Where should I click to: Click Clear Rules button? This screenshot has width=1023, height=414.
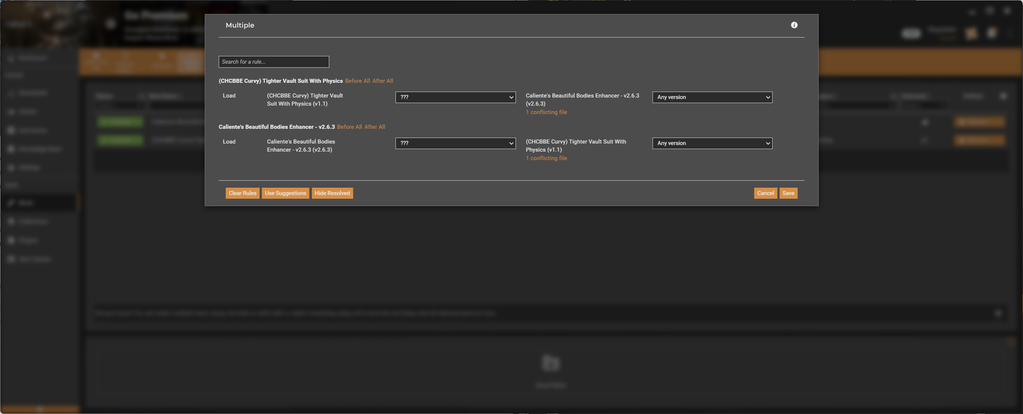tap(242, 193)
